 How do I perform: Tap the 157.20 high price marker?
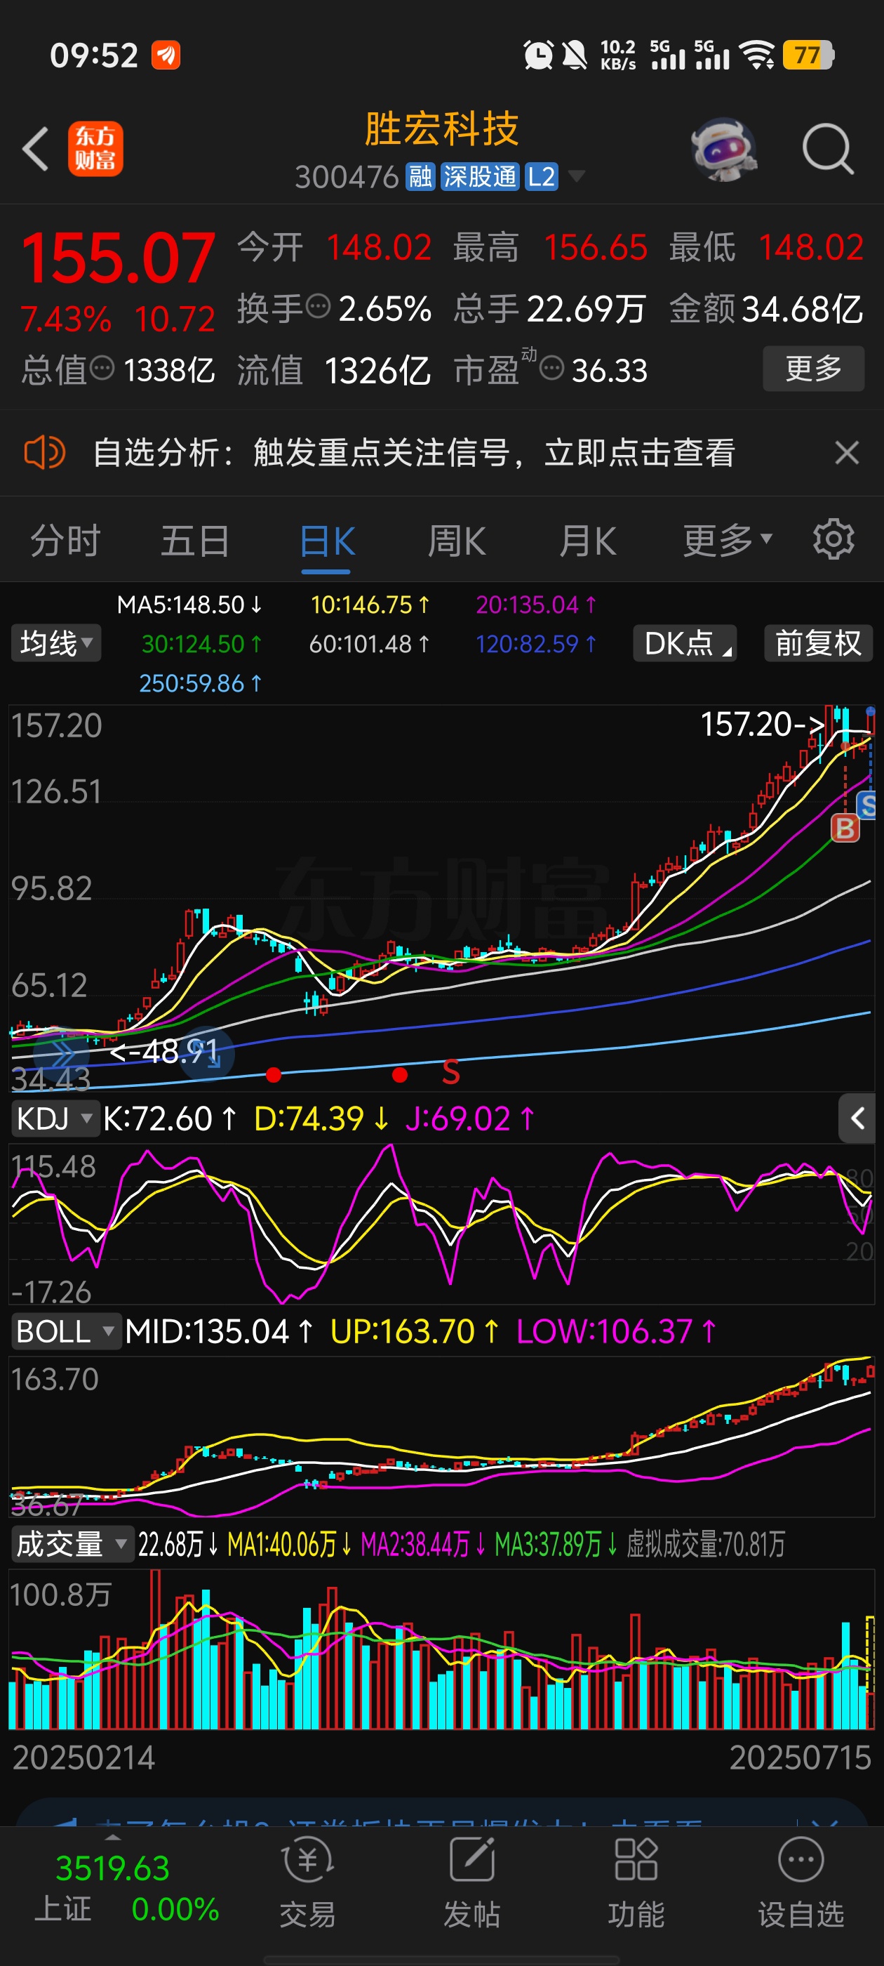(763, 723)
